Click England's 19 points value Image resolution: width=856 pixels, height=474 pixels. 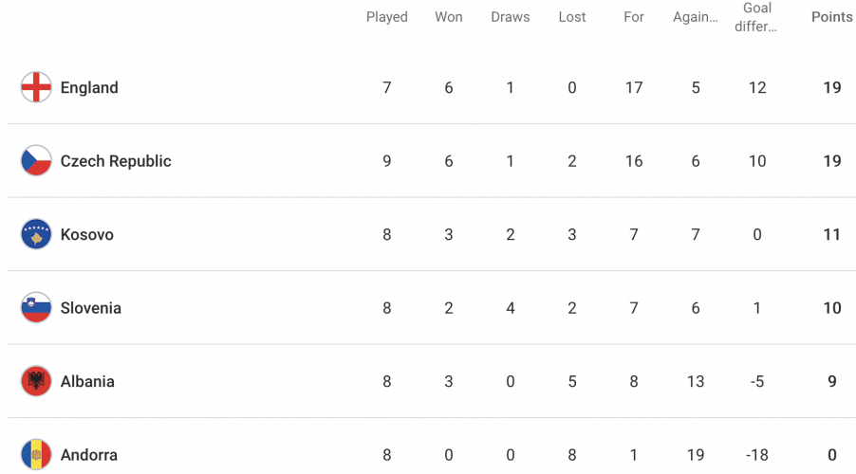[832, 88]
